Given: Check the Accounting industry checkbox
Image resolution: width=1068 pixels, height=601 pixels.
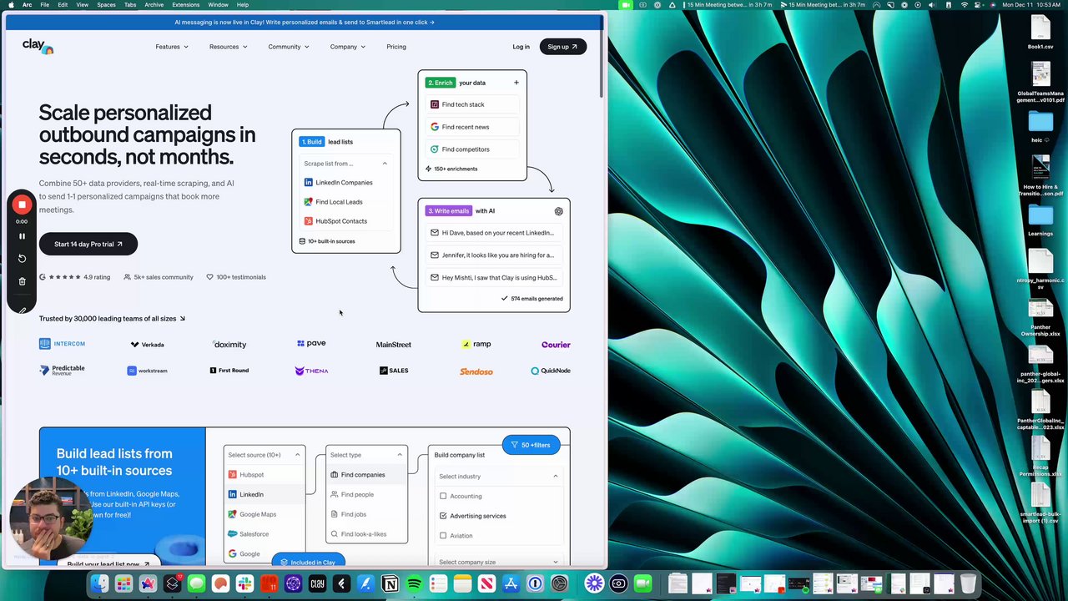Looking at the screenshot, I should 443,496.
